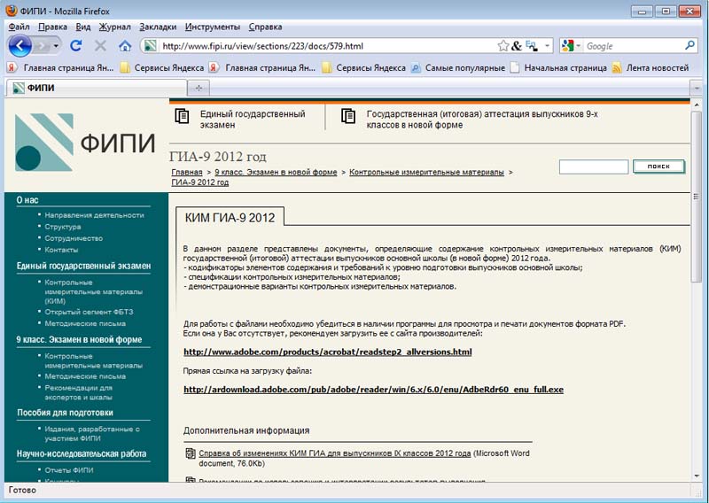Click the Главная breadcrumb link
709x503 pixels.
187,172
